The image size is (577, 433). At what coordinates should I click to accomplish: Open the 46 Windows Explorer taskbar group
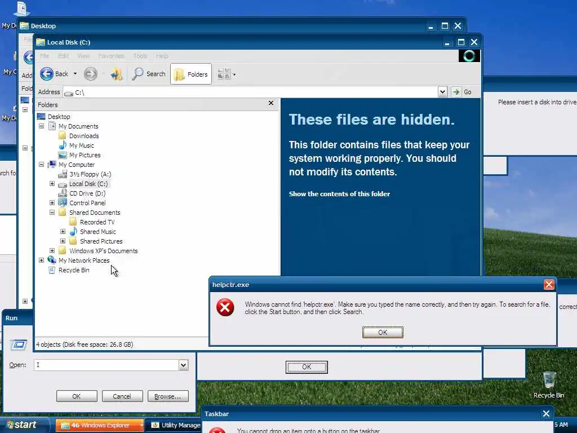[99, 425]
